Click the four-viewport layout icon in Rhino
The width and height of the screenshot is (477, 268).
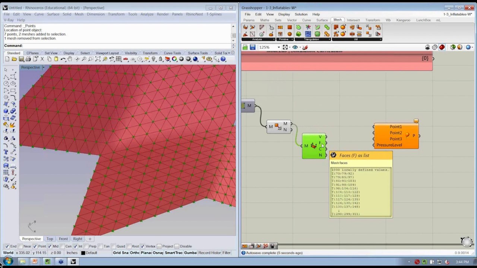pos(119,59)
